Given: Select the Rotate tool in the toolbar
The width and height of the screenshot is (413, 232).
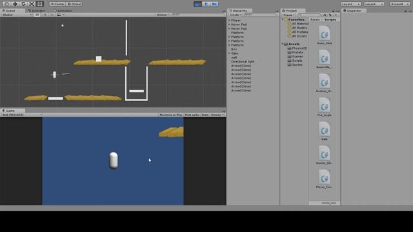Looking at the screenshot, I should click(x=23, y=4).
